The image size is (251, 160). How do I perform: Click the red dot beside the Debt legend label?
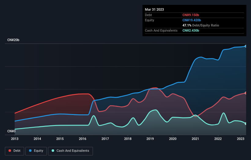point(10,151)
